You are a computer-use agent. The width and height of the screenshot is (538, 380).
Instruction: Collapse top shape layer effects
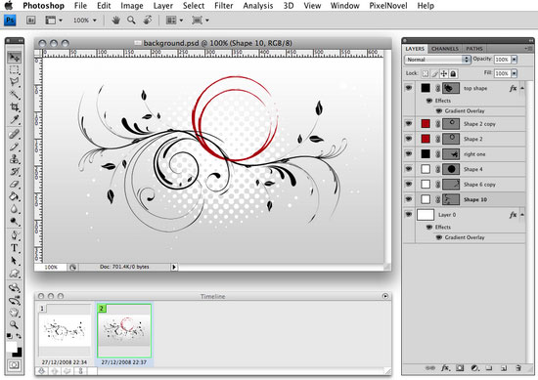coord(522,88)
